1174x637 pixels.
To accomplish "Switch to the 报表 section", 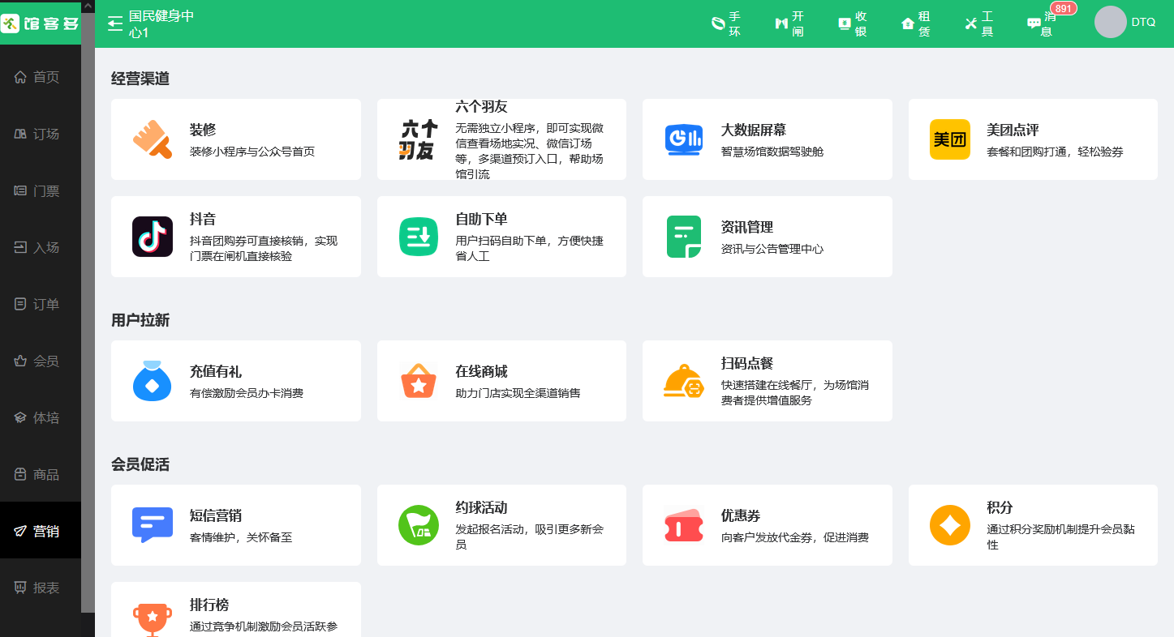I will coord(39,587).
